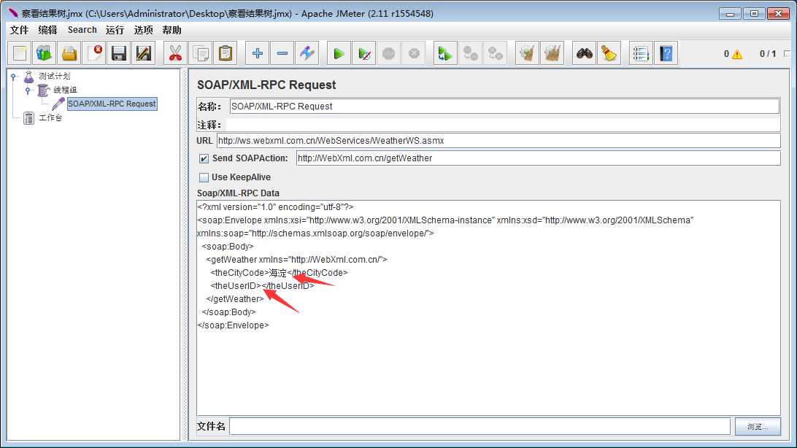Screen dimensions: 797x448
Task: Click the 名称 name input field
Action: tap(504, 106)
